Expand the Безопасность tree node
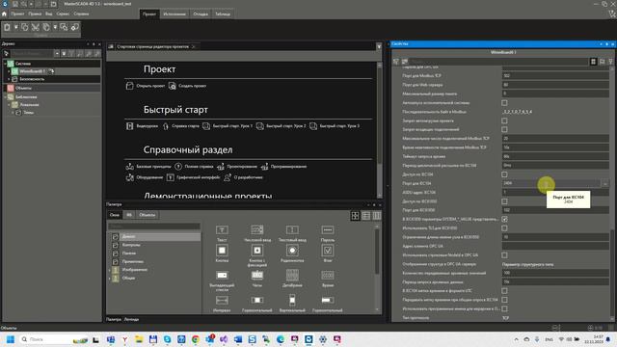This screenshot has width=617, height=347. pos(9,79)
